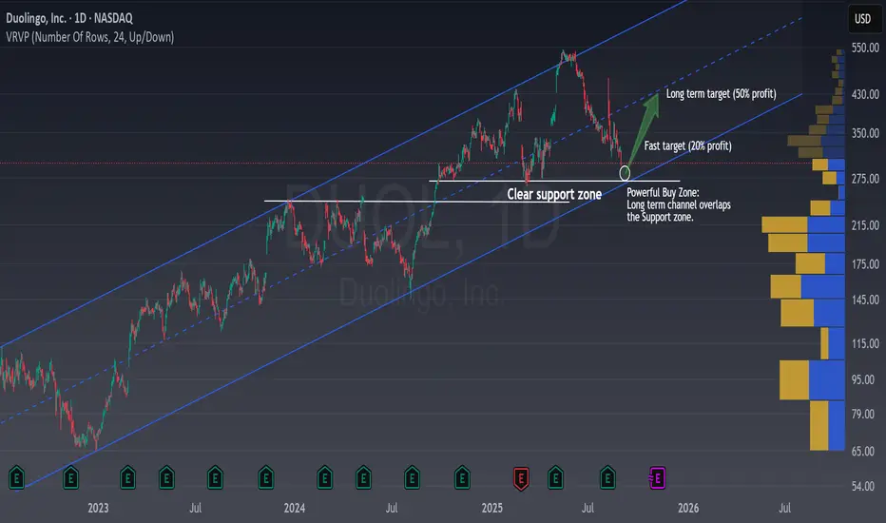Click the 350.00 price scale label
The height and width of the screenshot is (523, 886).
click(865, 133)
